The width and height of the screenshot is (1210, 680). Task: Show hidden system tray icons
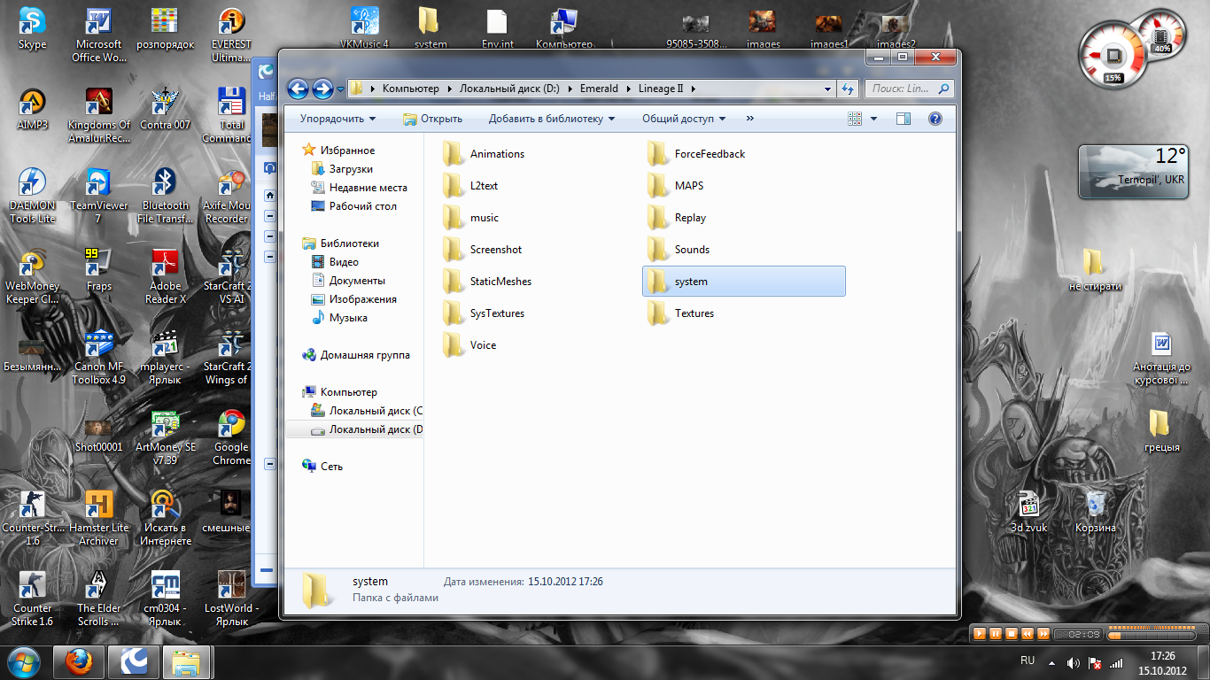coord(1051,662)
